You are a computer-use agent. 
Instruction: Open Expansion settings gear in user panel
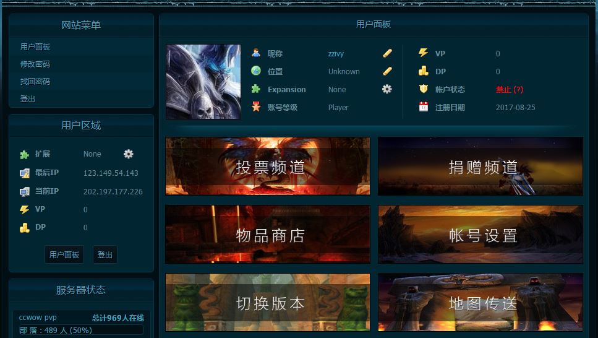[387, 89]
